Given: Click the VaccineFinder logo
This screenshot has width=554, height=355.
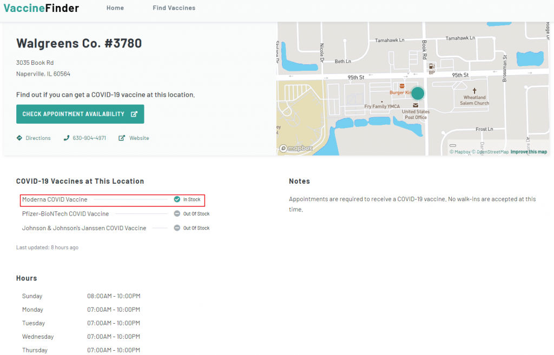Looking at the screenshot, I should point(41,8).
